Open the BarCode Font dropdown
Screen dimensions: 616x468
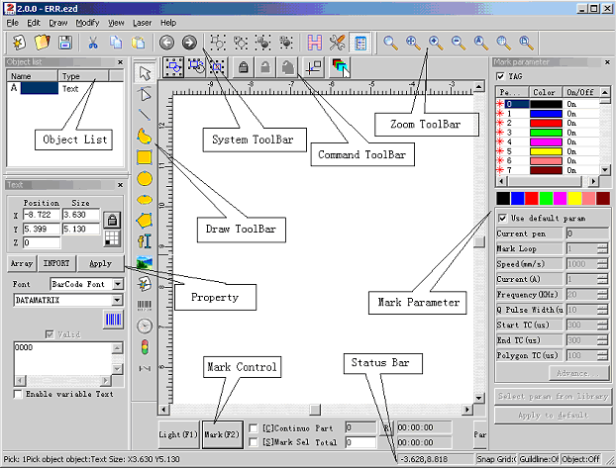[119, 284]
